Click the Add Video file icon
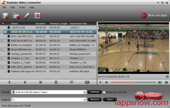The image size is (170, 108). coord(5,16)
